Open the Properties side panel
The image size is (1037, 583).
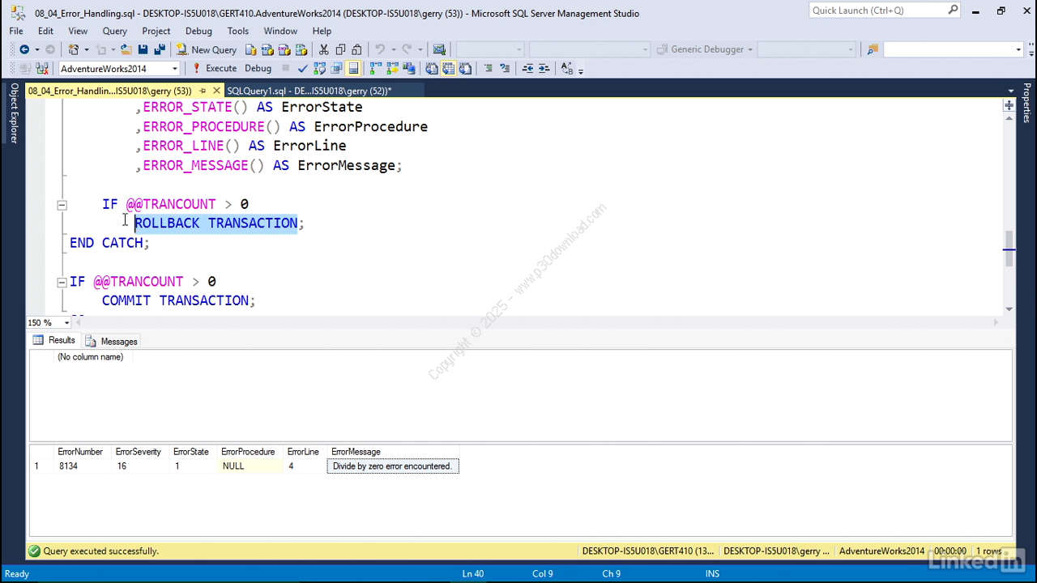coord(1026,103)
